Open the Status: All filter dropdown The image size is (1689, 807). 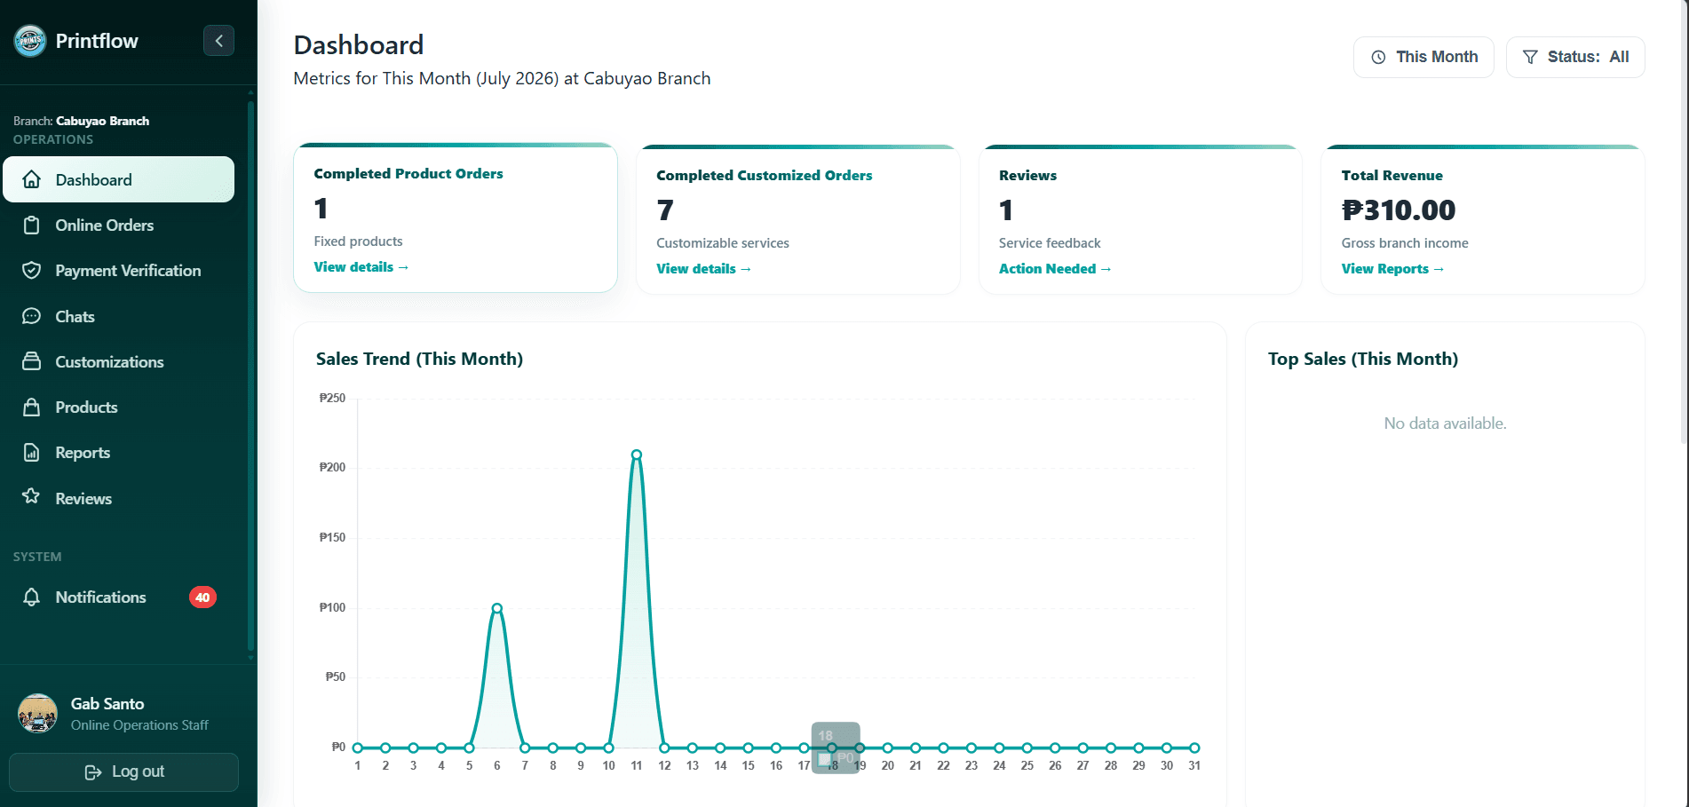click(1575, 57)
